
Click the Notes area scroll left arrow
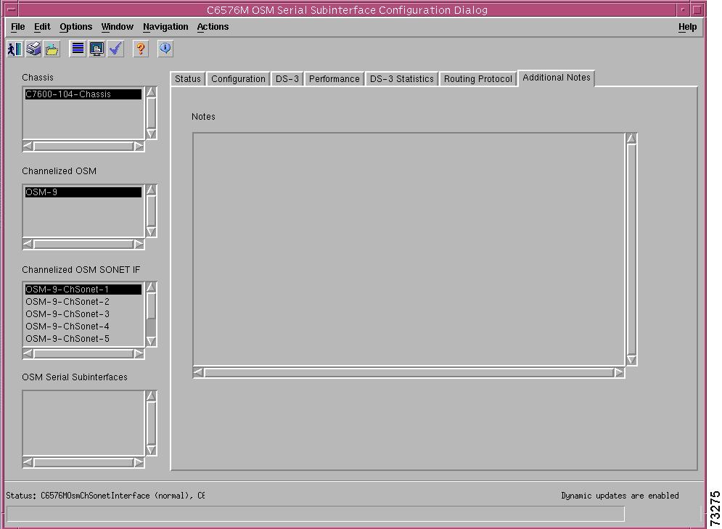point(198,372)
